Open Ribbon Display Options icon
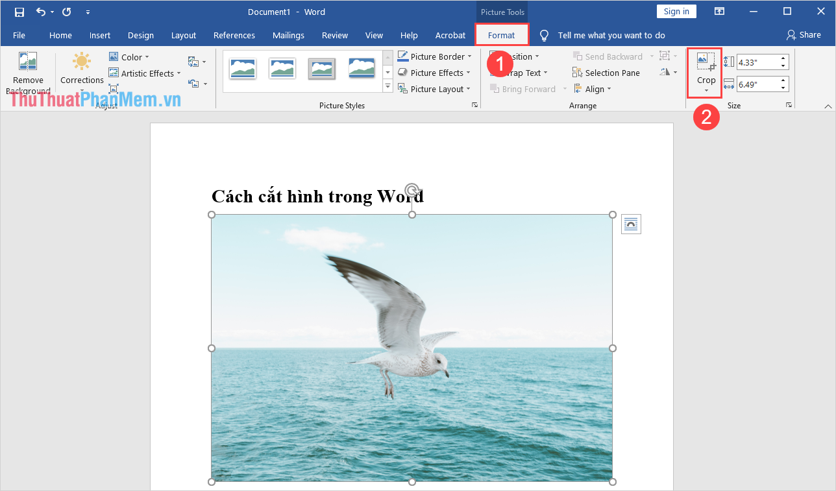 tap(719, 11)
